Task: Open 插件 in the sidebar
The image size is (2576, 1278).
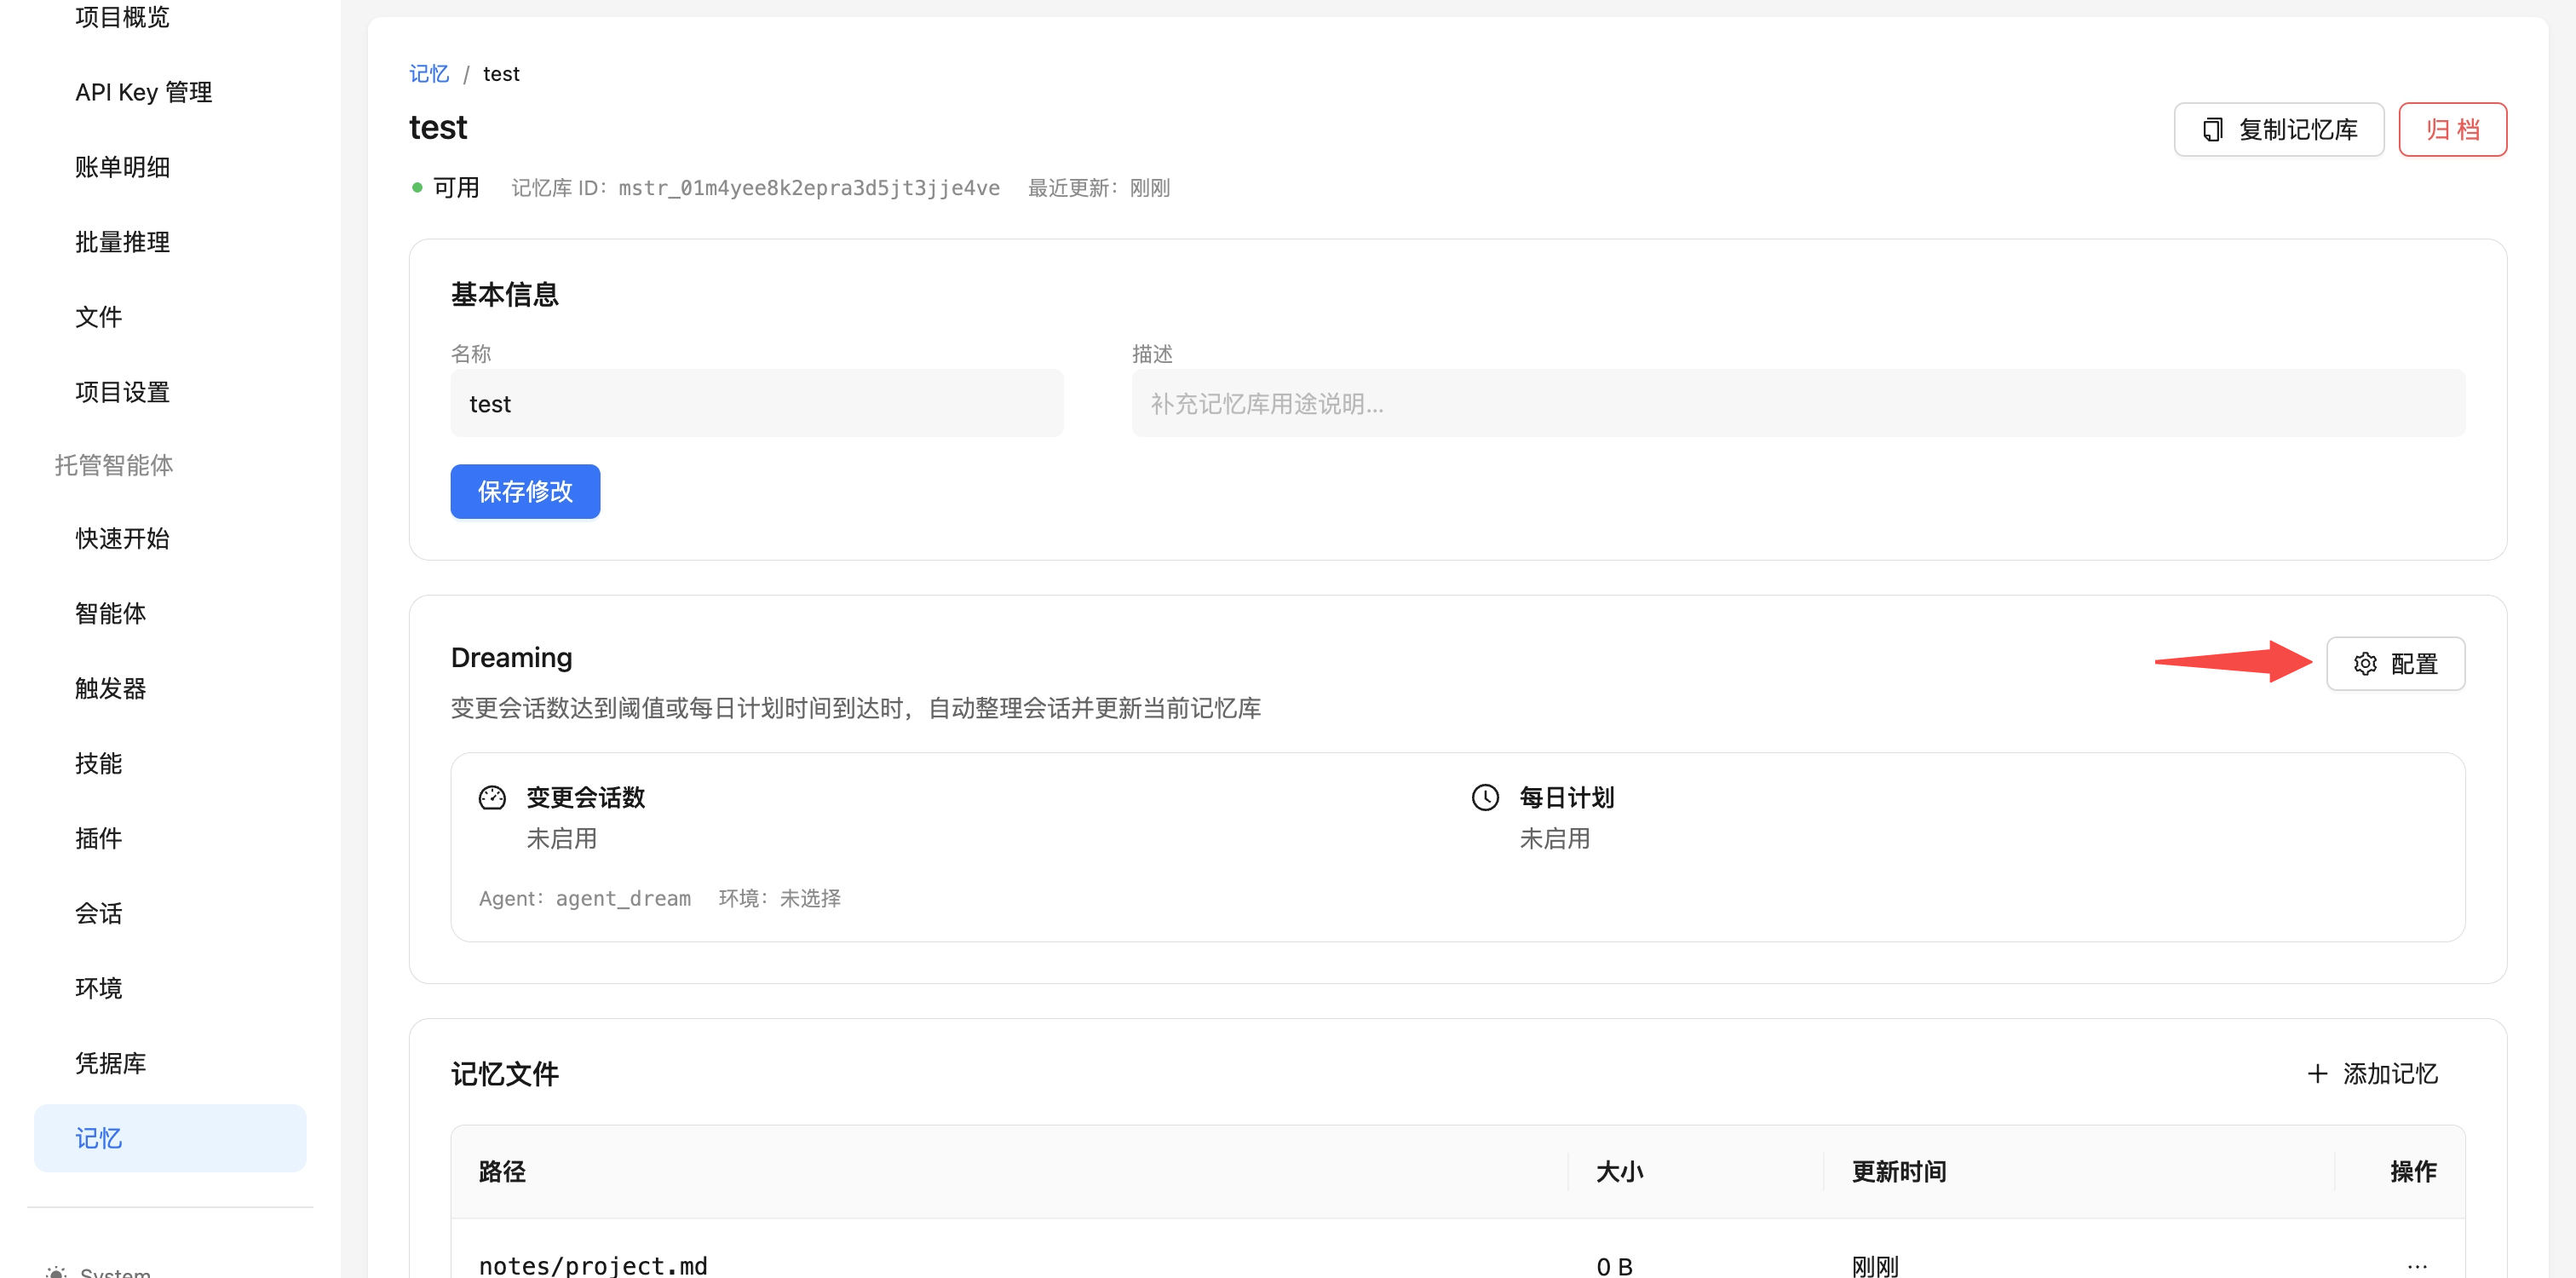Action: coord(98,839)
